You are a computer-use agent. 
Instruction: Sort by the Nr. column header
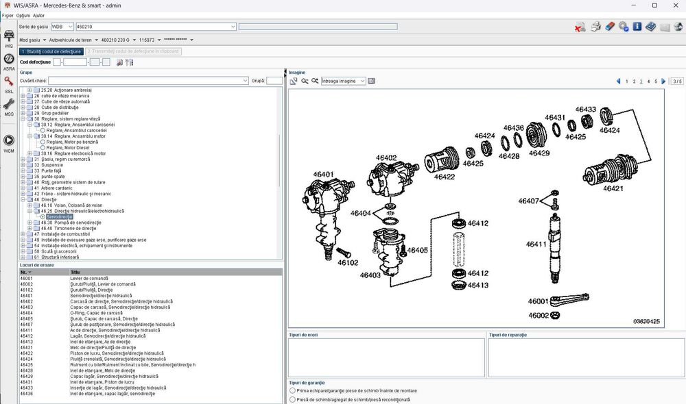(x=44, y=272)
